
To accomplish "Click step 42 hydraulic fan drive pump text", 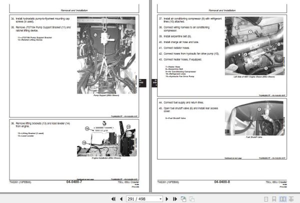I will click(189, 53).
